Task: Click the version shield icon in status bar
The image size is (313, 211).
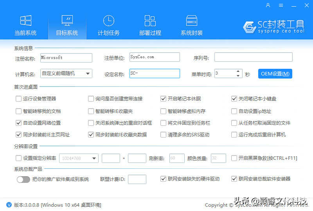Action: tap(9, 204)
